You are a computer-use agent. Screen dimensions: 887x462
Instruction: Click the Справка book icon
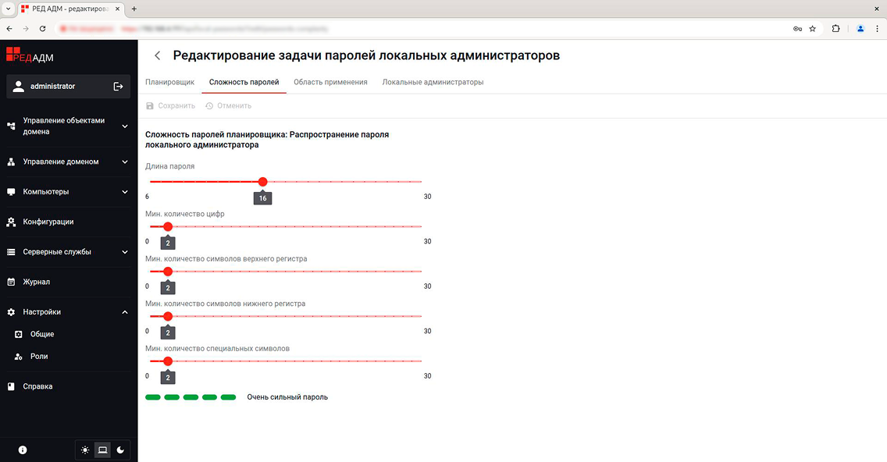pos(11,387)
